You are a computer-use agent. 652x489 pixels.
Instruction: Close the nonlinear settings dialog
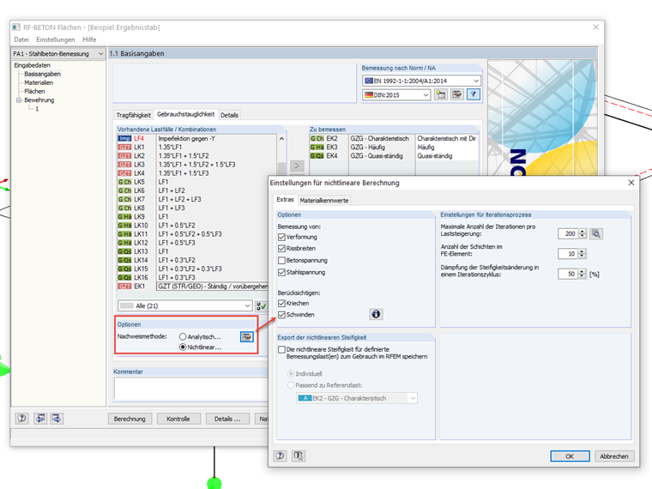coord(631,183)
